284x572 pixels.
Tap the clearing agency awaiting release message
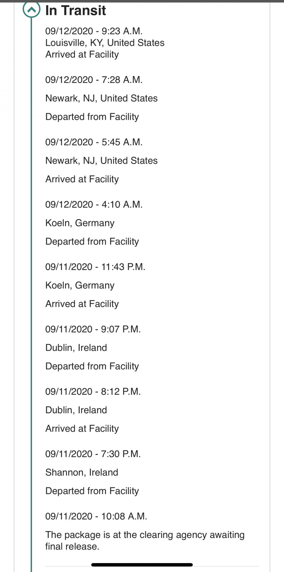[x=145, y=540]
